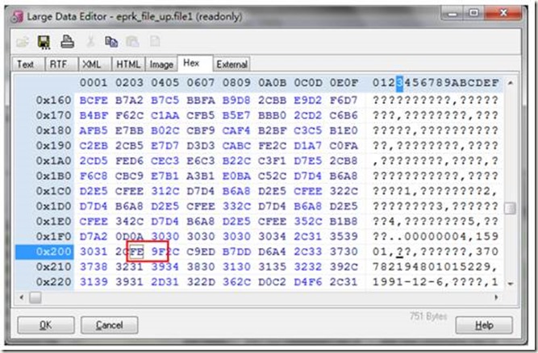Select row offset 0x210
Image resolution: width=538 pixels, height=353 pixels.
pos(53,267)
